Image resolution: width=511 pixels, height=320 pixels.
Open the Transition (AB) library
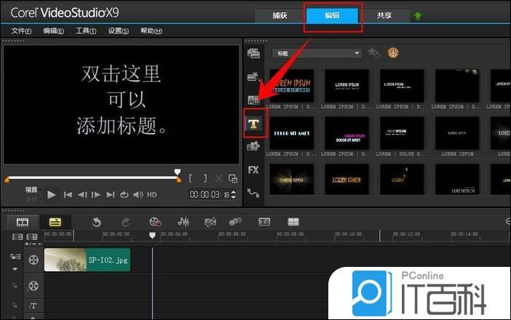point(253,100)
